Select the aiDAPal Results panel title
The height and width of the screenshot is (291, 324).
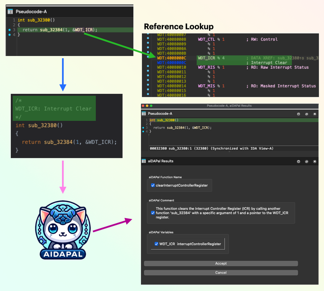click(x=161, y=161)
